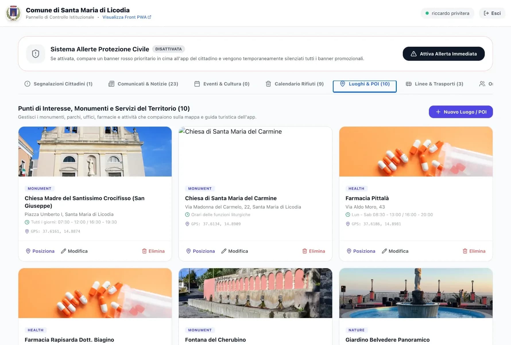Click the trash icon on Chiesa Madre card

pyautogui.click(x=144, y=251)
